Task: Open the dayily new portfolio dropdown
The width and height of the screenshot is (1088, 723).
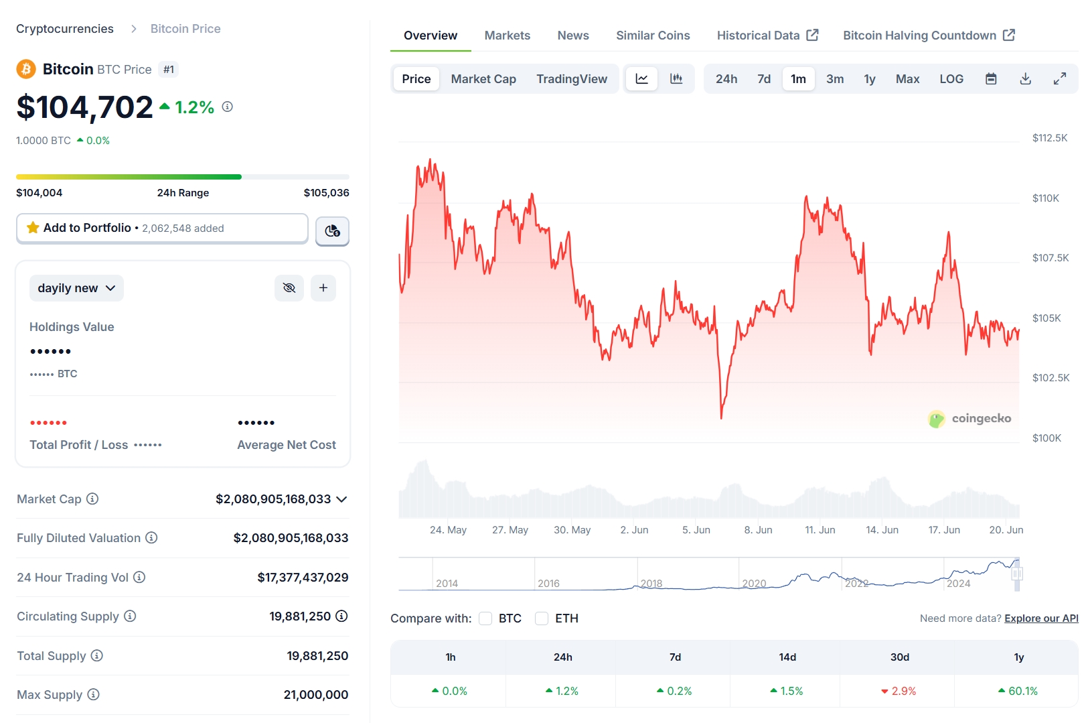Action: (x=76, y=288)
